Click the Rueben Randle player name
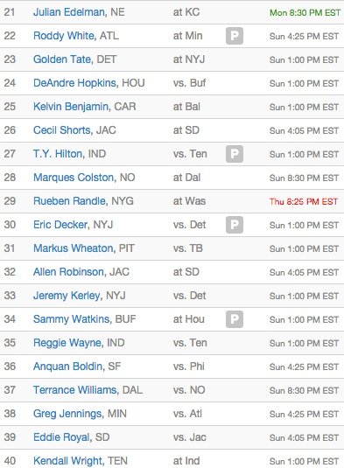The width and height of the screenshot is (344, 468). [x=69, y=201]
